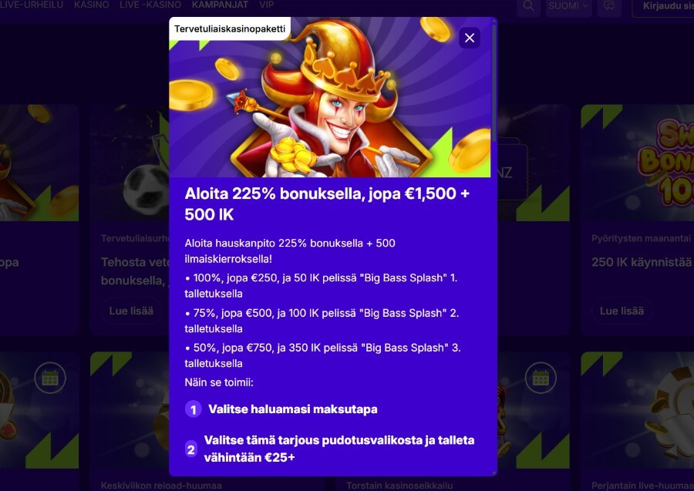Viewport: 694px width, 491px height.
Task: Open the KAMPANJAT menu tab
Action: pyautogui.click(x=220, y=5)
